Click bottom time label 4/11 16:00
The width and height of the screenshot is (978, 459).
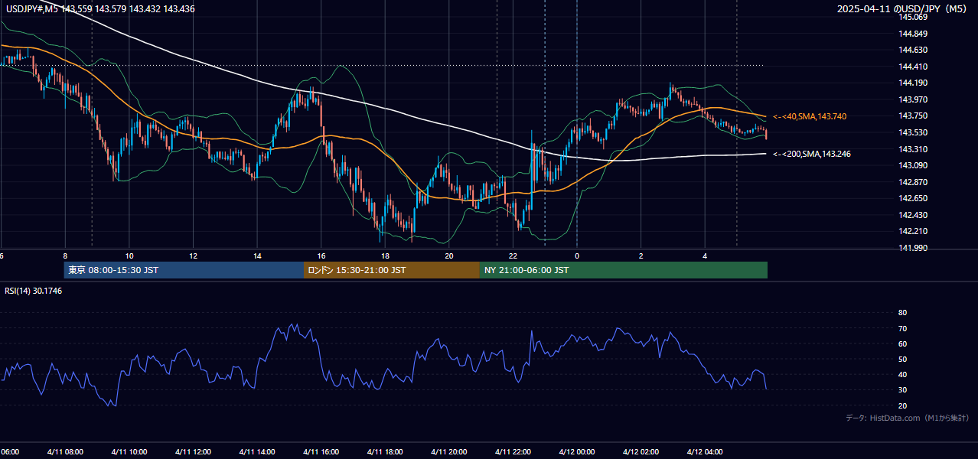[x=321, y=451]
